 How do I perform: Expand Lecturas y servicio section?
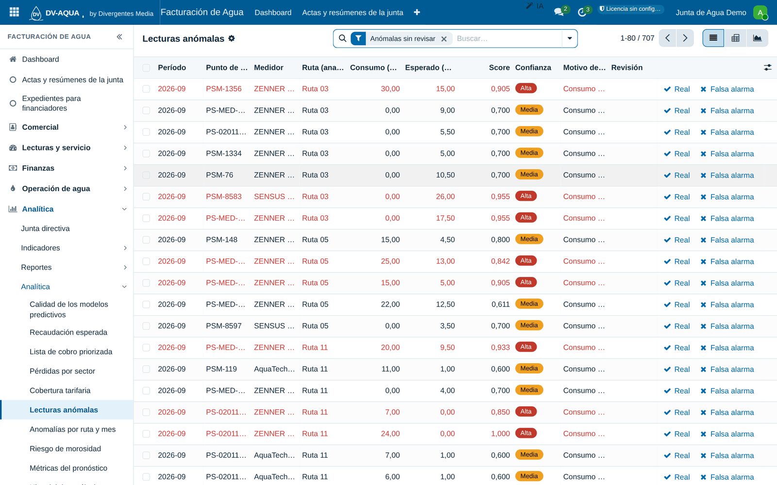coord(67,147)
